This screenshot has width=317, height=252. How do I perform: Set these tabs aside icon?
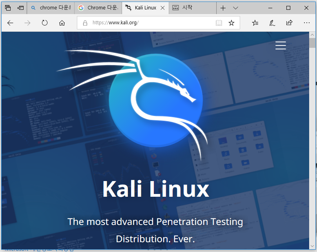click(x=20, y=8)
